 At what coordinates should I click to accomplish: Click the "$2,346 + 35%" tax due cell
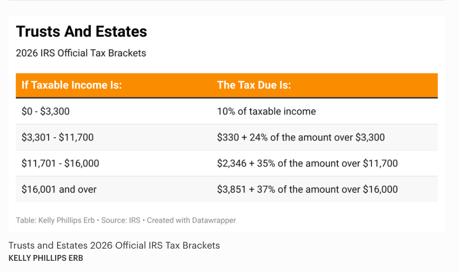point(307,163)
